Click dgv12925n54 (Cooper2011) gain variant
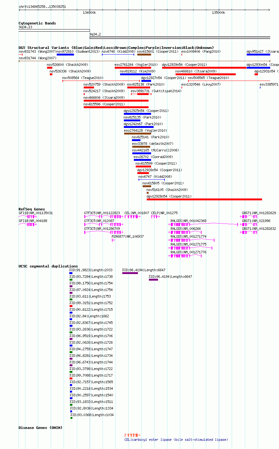The width and height of the screenshot is (279, 449). pyautogui.click(x=137, y=114)
